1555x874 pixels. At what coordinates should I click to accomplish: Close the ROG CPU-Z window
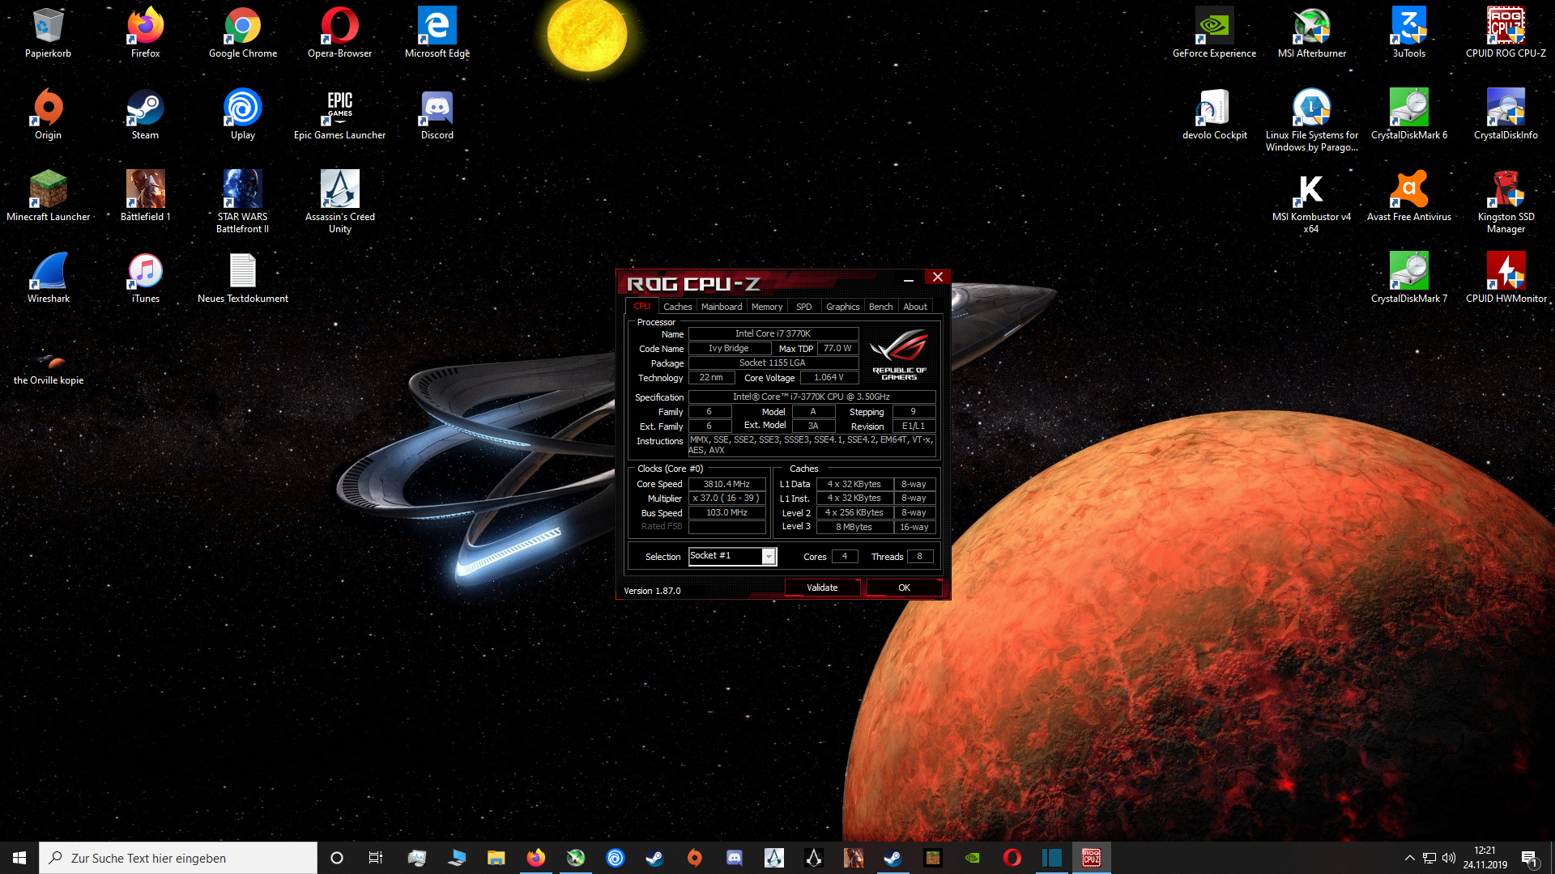pos(937,278)
